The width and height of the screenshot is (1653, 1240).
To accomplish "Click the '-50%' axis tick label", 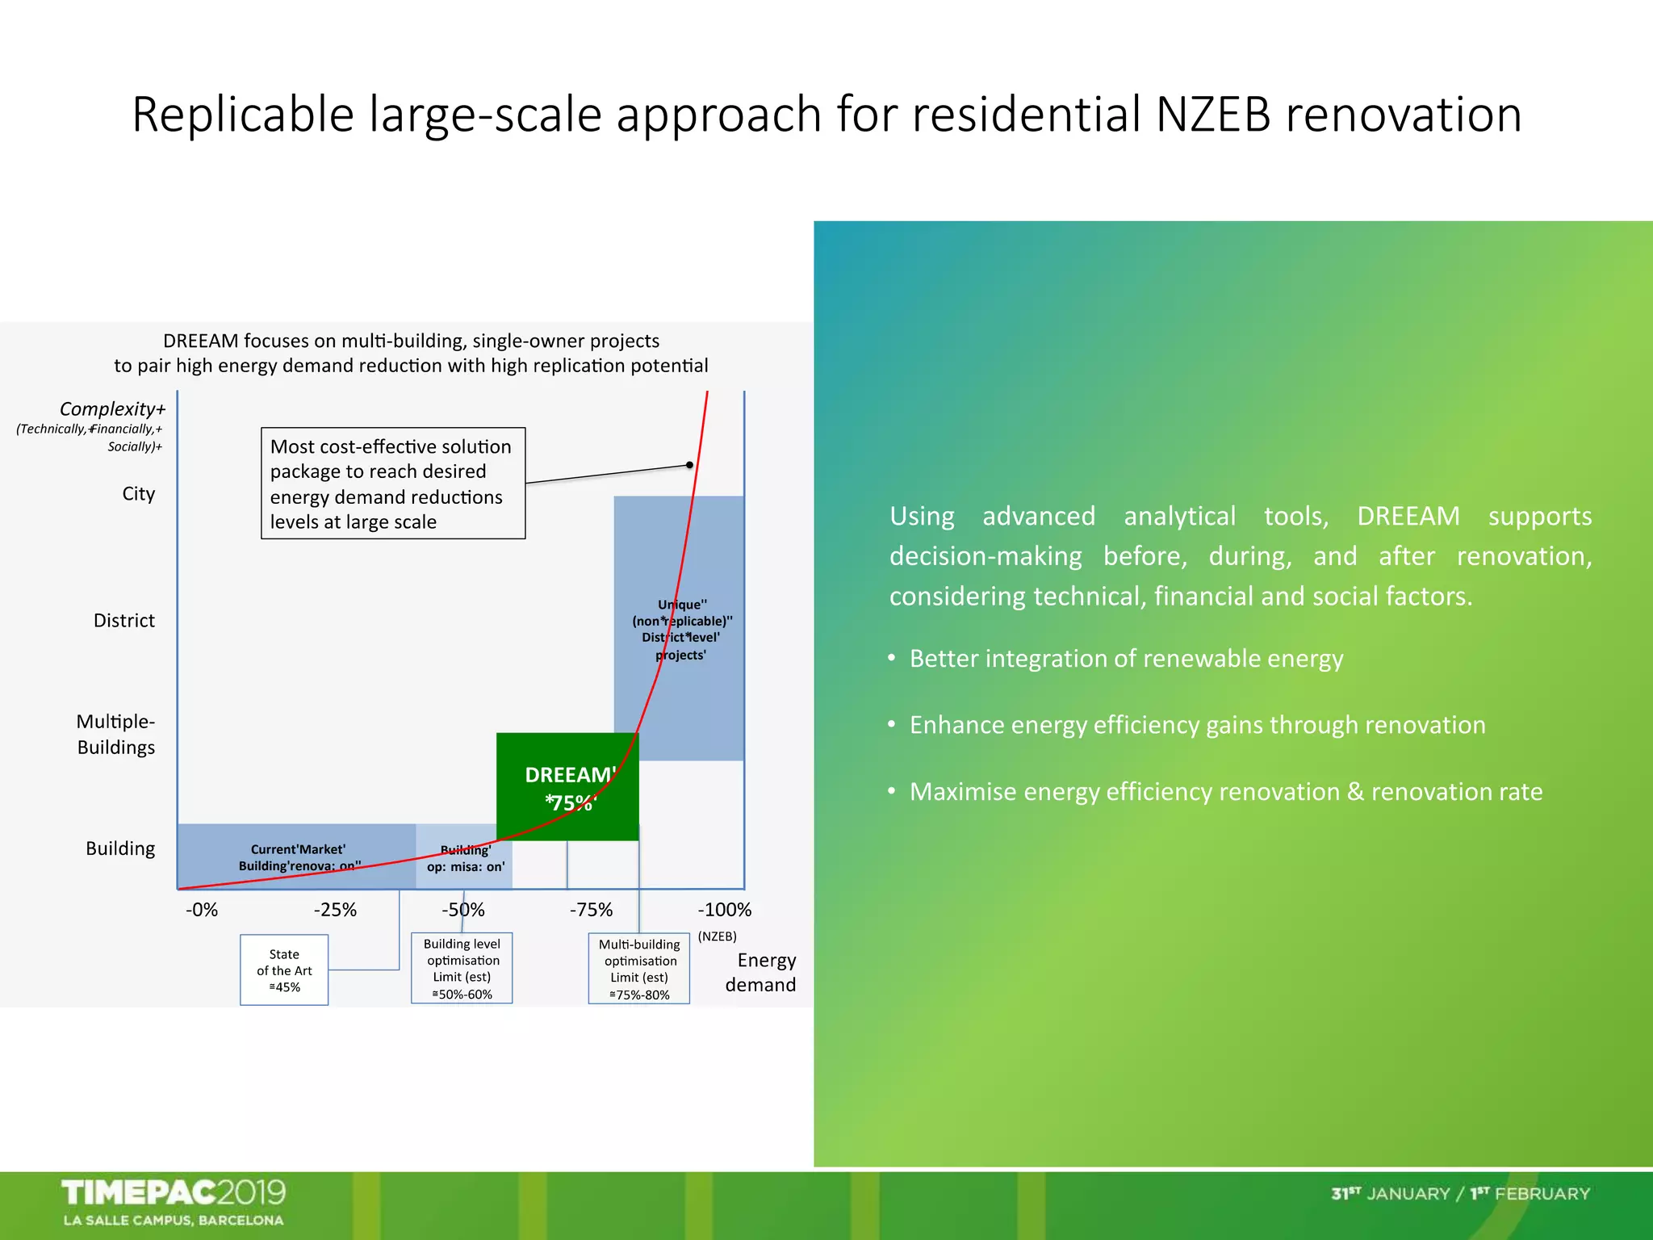I will 463,910.
